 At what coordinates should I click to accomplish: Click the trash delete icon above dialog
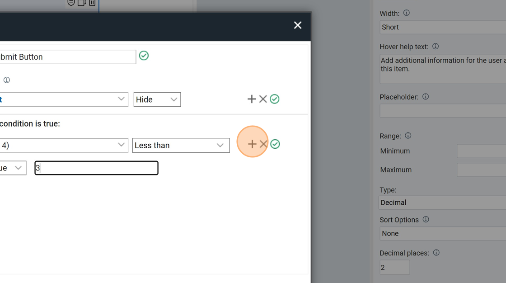click(x=92, y=3)
